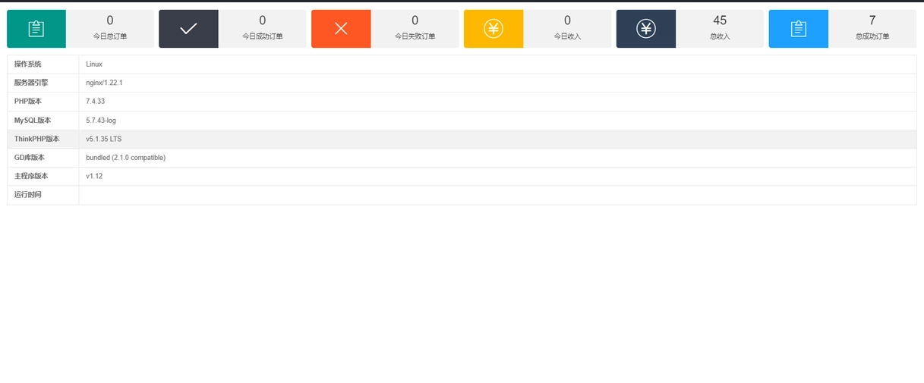Screen dimensions: 924x383
Task: Click the MySQL version value 5.7.43-log
Action: 101,120
